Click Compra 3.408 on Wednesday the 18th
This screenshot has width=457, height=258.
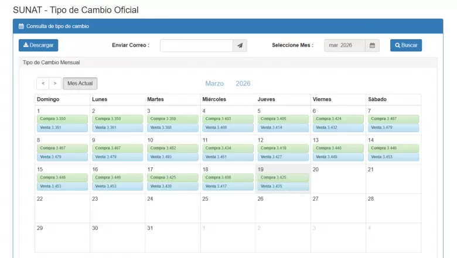click(x=227, y=177)
